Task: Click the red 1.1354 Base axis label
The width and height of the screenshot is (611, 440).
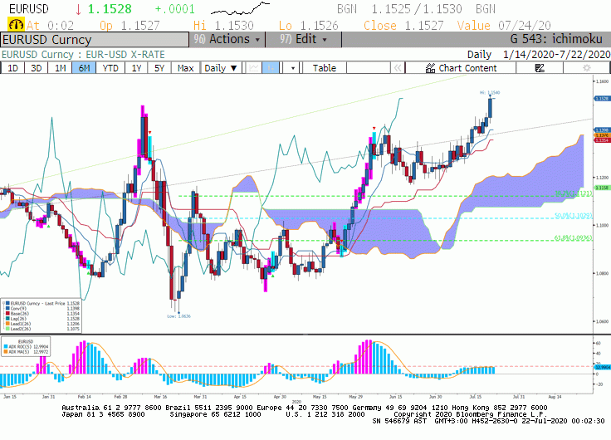Action: [602, 140]
